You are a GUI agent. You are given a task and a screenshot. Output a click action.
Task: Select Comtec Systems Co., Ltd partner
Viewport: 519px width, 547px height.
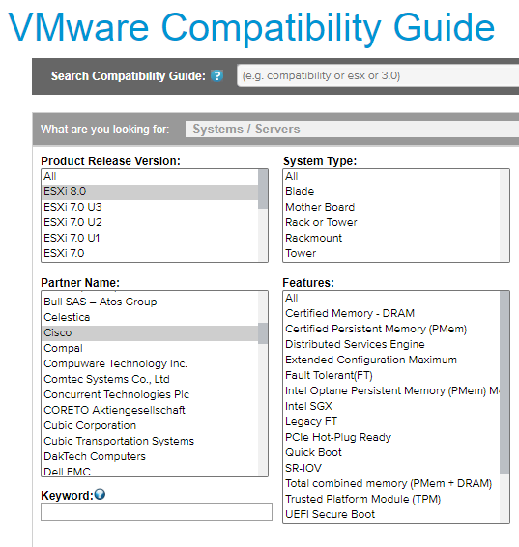point(150,379)
